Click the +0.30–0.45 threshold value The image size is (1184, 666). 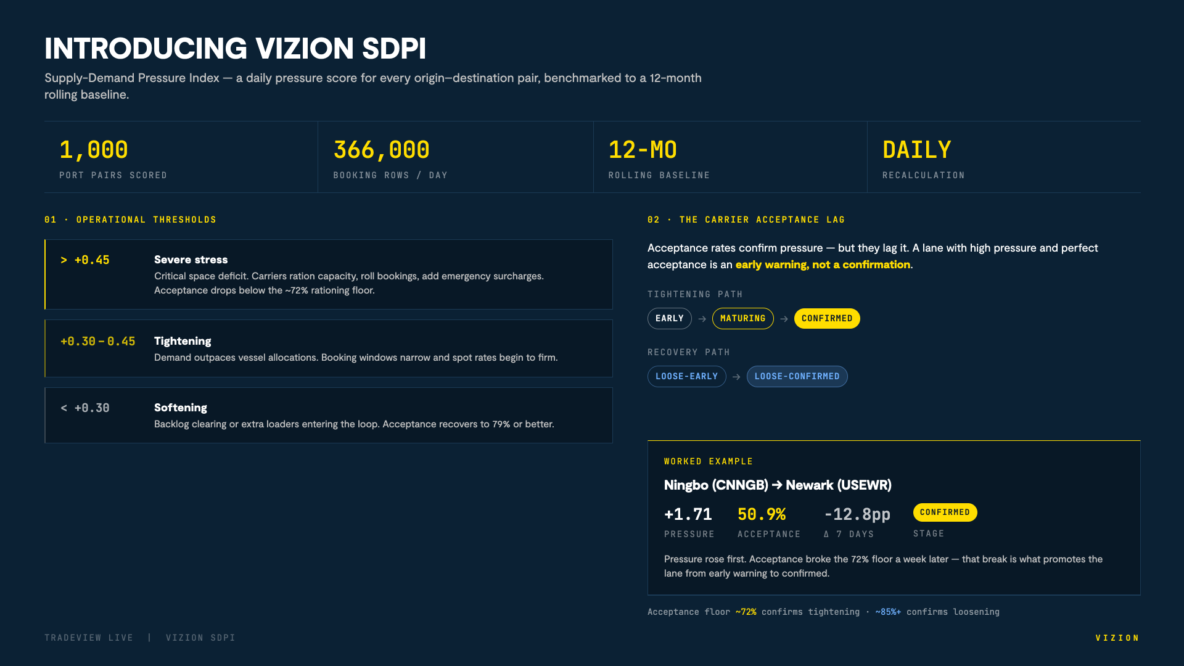tap(98, 342)
